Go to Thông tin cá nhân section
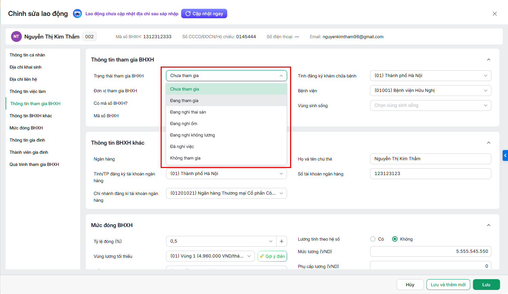 [x=27, y=55]
